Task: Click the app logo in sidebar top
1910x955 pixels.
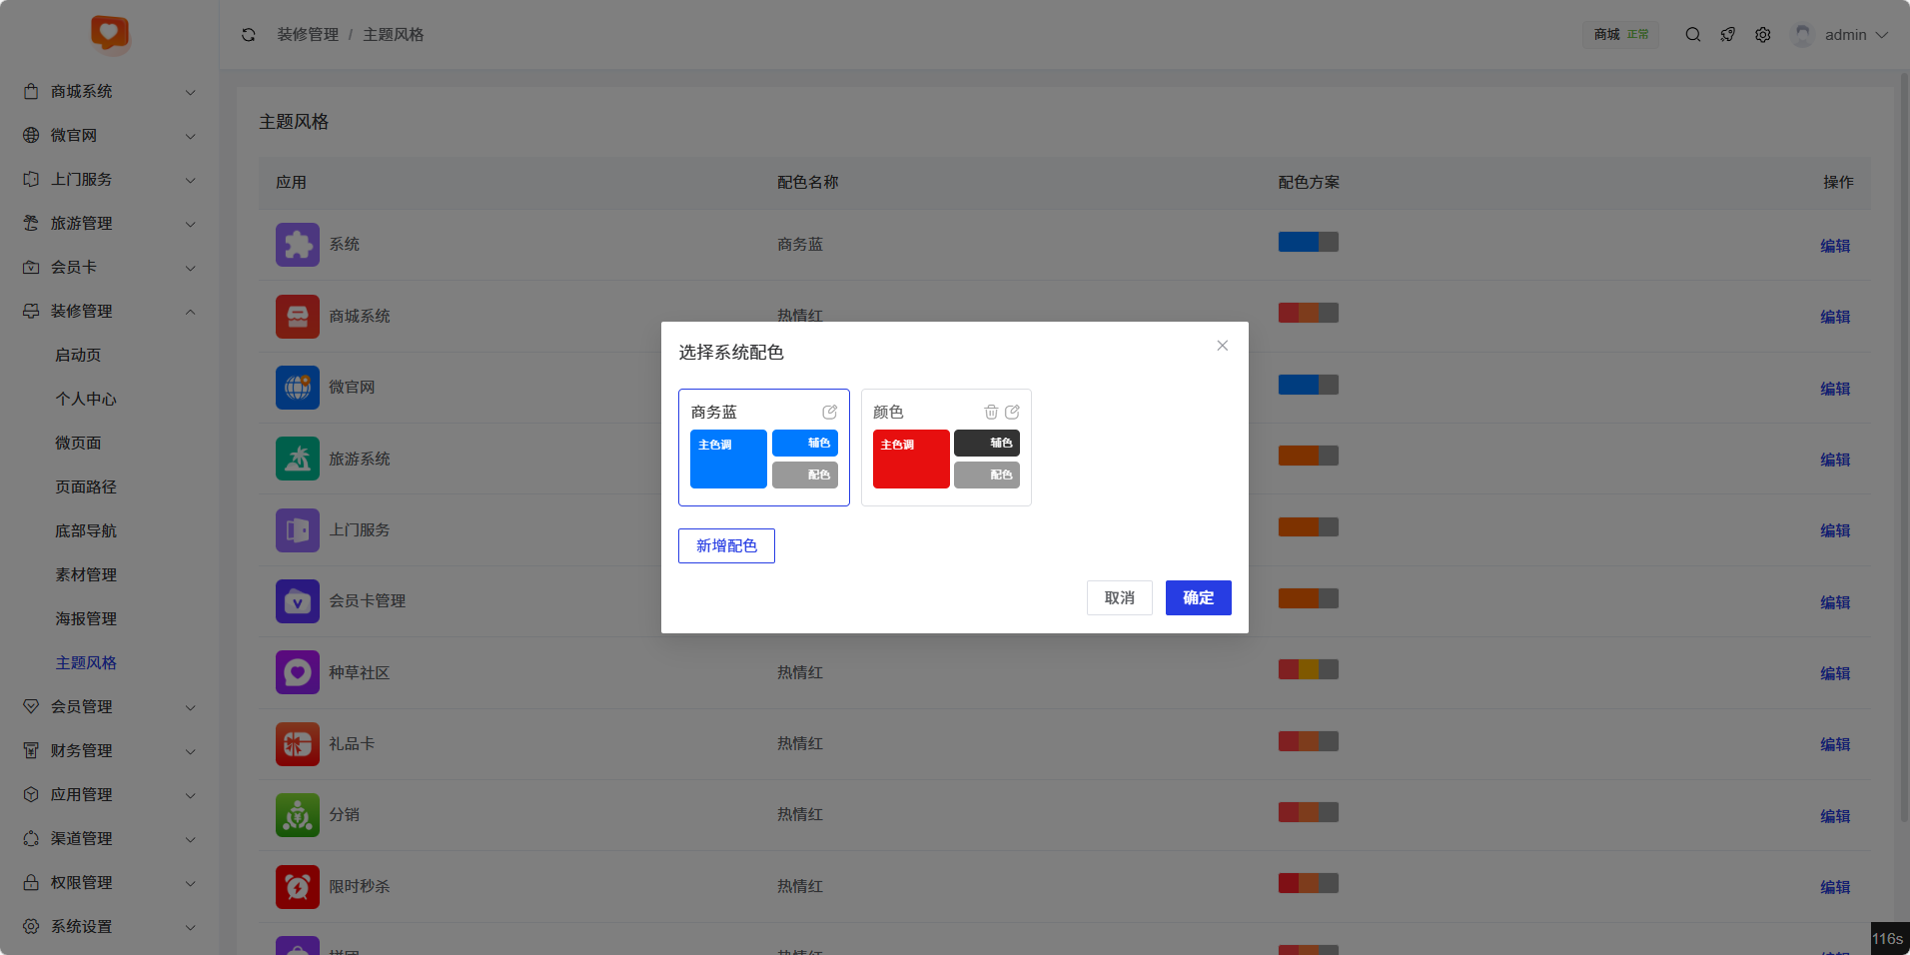Action: point(110,33)
